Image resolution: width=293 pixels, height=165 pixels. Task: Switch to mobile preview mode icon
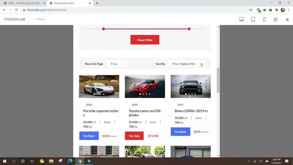pyautogui.click(x=264, y=19)
